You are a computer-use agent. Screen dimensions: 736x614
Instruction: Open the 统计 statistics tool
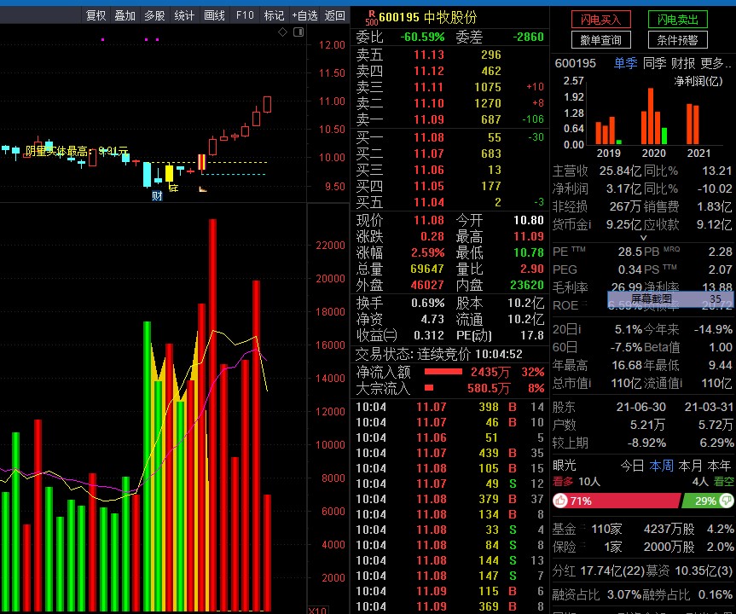point(184,15)
